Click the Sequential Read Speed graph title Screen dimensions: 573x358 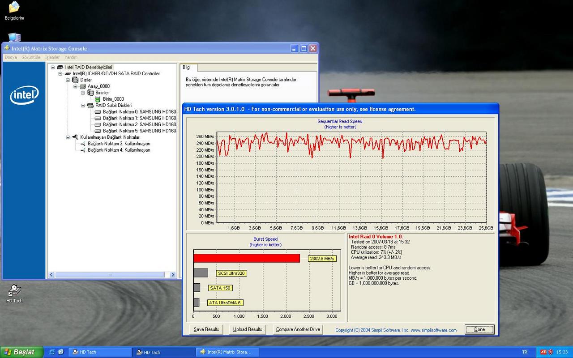click(x=340, y=121)
